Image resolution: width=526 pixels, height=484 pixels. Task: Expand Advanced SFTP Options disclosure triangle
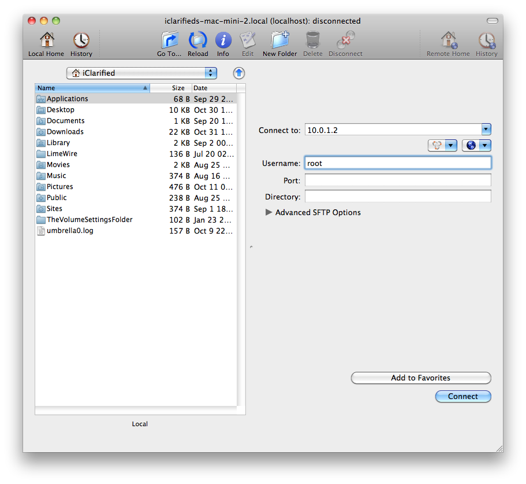coord(268,212)
